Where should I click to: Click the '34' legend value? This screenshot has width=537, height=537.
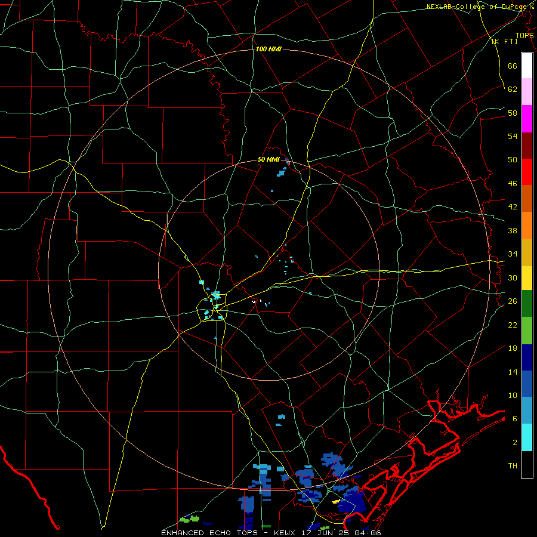coord(513,254)
